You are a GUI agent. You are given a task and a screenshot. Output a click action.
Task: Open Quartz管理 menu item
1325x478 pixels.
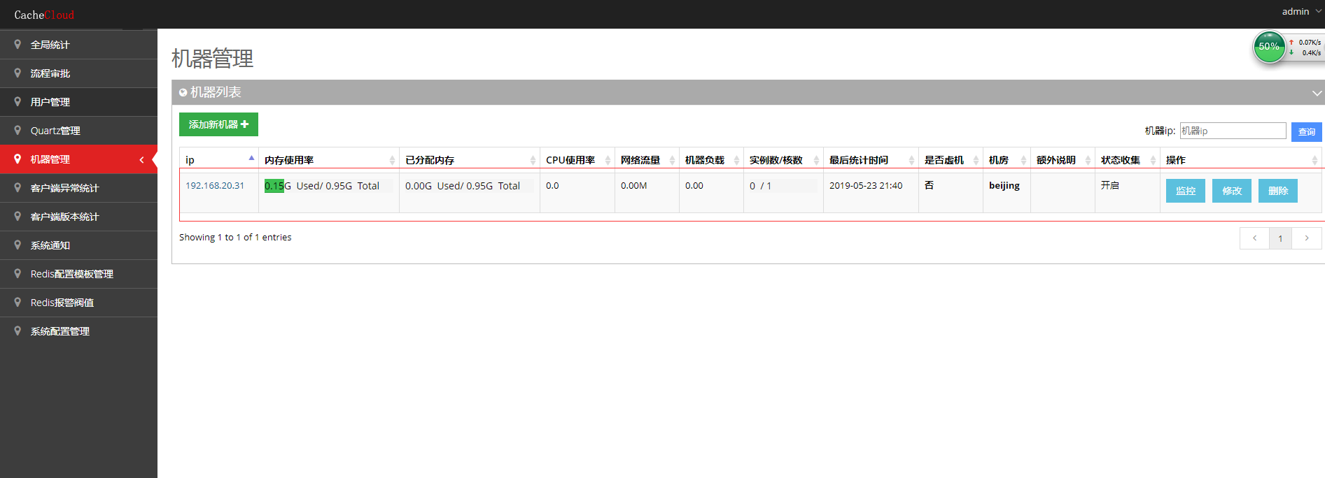point(78,131)
